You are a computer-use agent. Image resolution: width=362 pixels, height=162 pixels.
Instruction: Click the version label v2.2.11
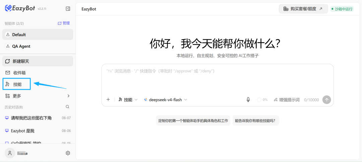tap(42, 9)
